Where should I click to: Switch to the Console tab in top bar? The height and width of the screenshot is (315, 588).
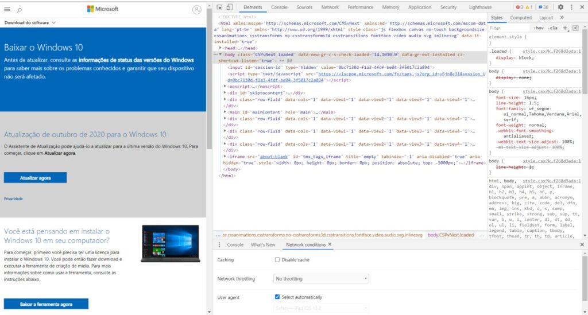point(280,7)
